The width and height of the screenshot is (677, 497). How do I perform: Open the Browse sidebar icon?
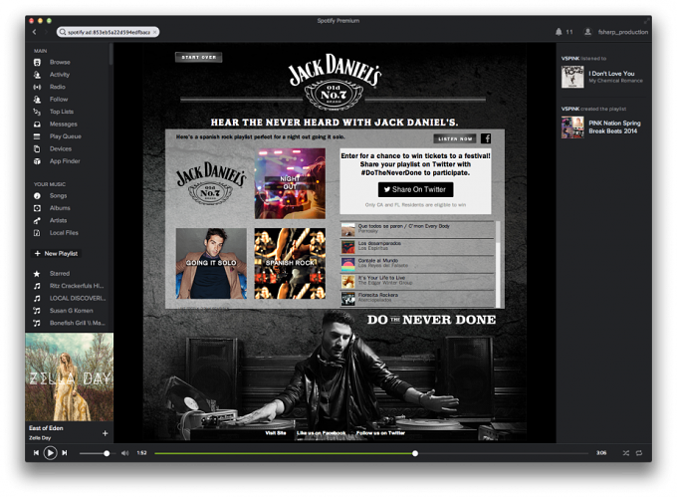tap(37, 62)
